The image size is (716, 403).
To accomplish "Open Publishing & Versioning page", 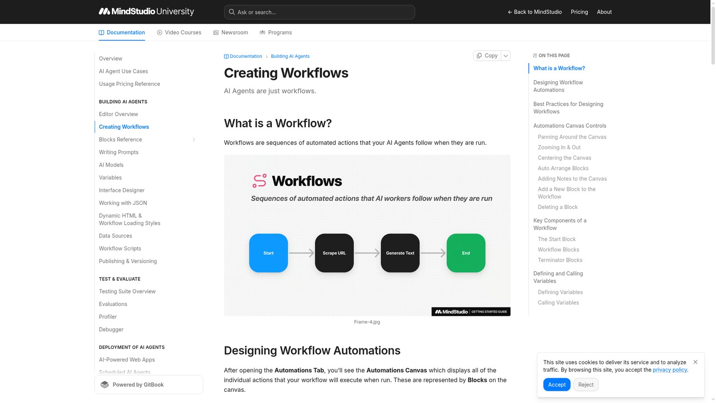I will click(128, 261).
